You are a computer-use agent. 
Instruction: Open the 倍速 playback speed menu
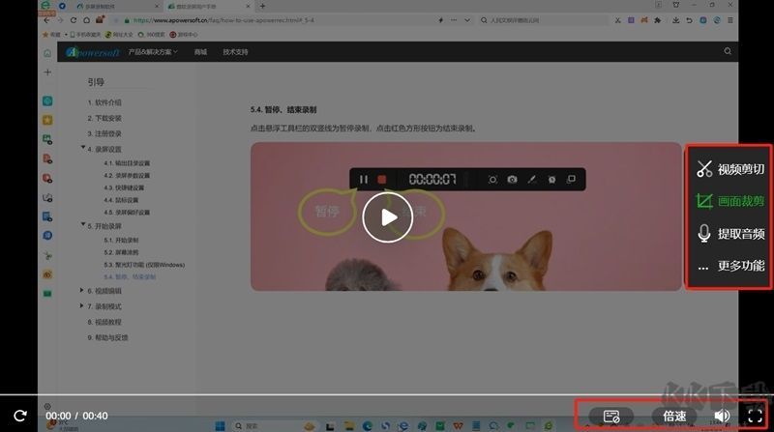674,417
